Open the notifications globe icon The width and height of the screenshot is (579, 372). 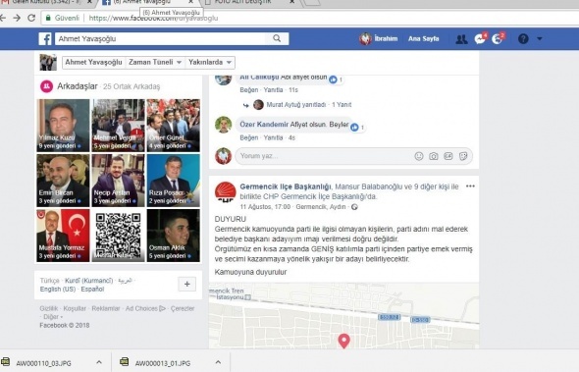[x=497, y=39]
